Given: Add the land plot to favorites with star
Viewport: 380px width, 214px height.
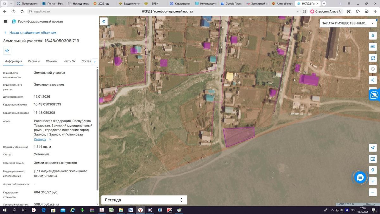Looking at the screenshot, I should (7, 51).
